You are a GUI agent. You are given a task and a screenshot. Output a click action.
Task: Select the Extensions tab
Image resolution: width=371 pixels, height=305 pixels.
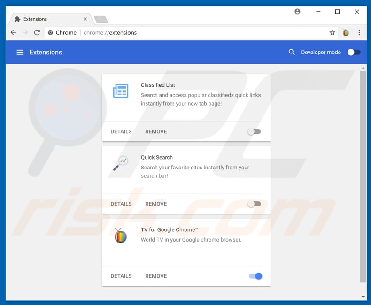[x=50, y=19]
